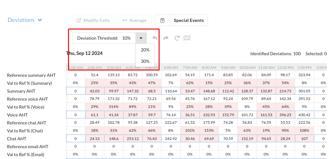The height and width of the screenshot is (159, 329).
Task: Click the redo arrow icon
Action: [166, 38]
